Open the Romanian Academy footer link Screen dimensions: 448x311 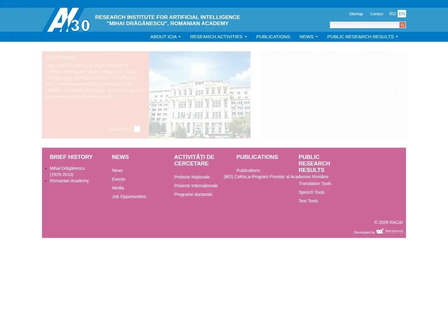69,181
